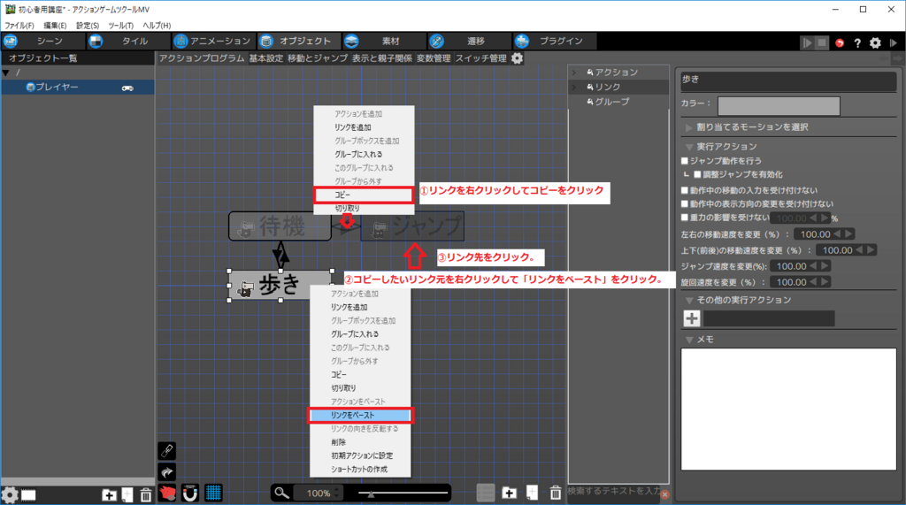Click inside the メモ text area

[788, 409]
